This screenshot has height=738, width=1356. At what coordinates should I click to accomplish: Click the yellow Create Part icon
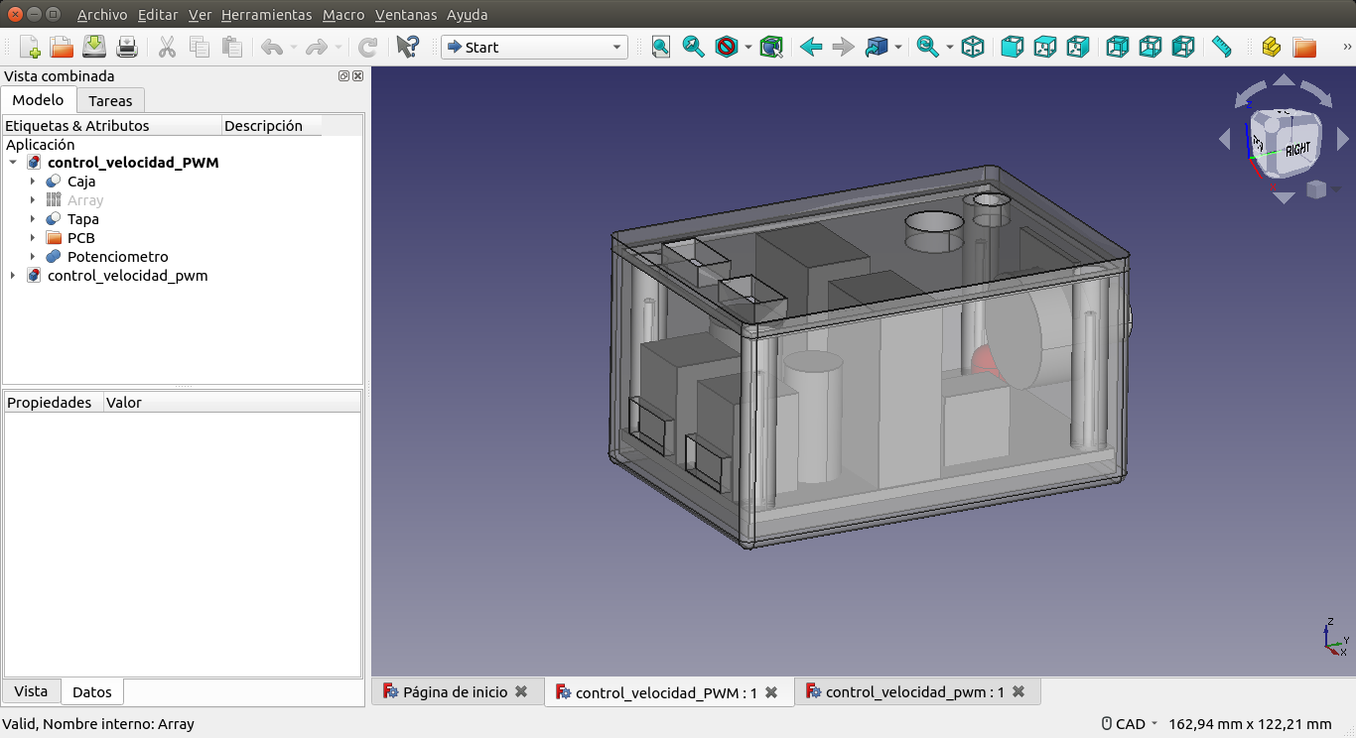(1271, 47)
